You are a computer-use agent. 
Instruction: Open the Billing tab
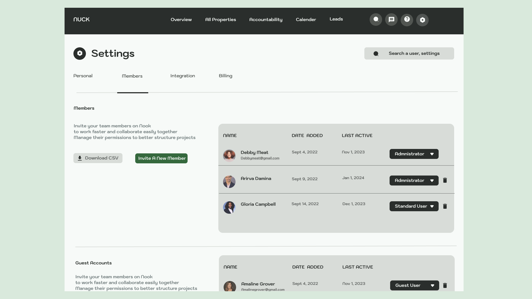pyautogui.click(x=226, y=76)
